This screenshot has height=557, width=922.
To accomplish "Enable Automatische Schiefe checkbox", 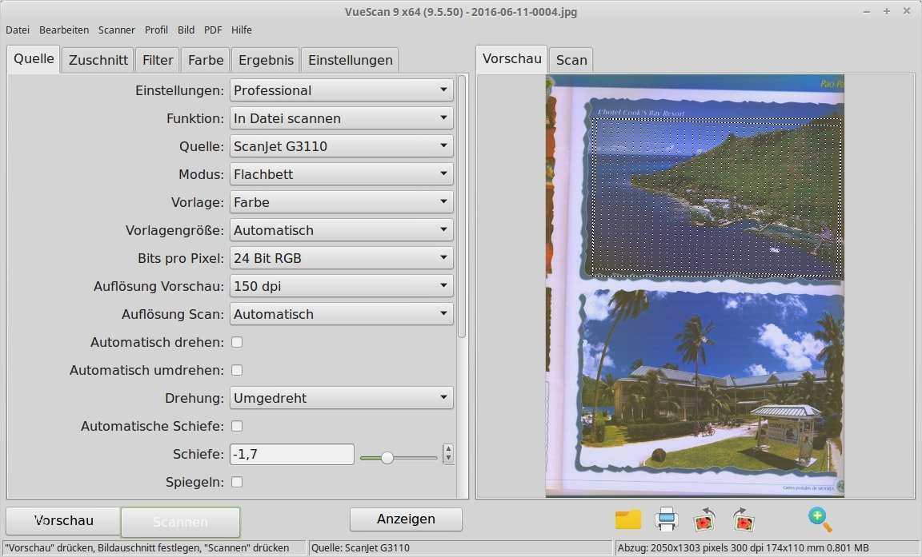I will pos(237,426).
